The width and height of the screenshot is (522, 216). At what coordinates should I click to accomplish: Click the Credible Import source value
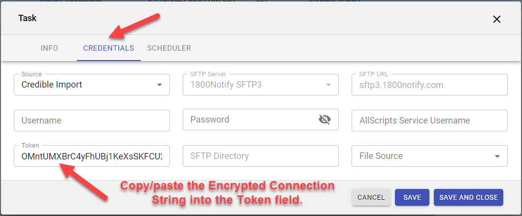(x=52, y=85)
